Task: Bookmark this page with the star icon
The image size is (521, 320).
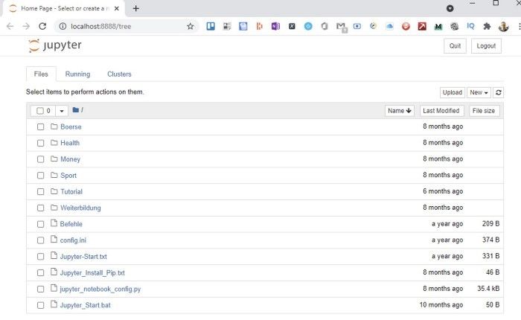Action: (190, 26)
